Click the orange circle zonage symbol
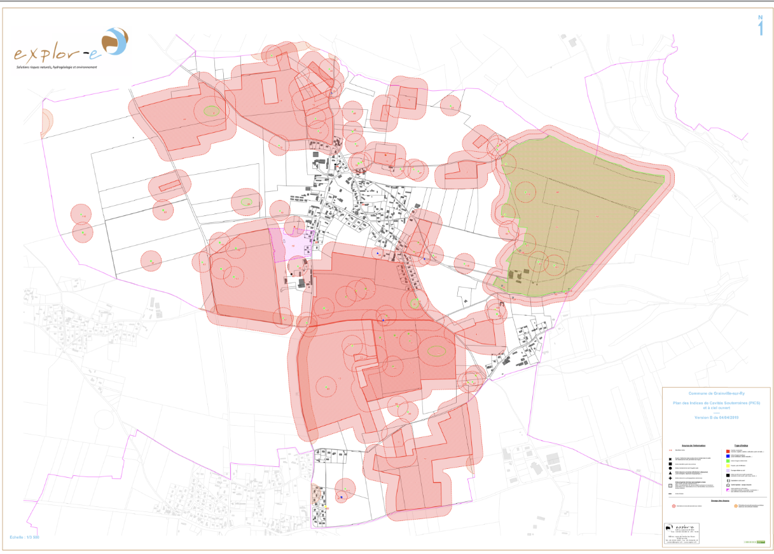 736,506
